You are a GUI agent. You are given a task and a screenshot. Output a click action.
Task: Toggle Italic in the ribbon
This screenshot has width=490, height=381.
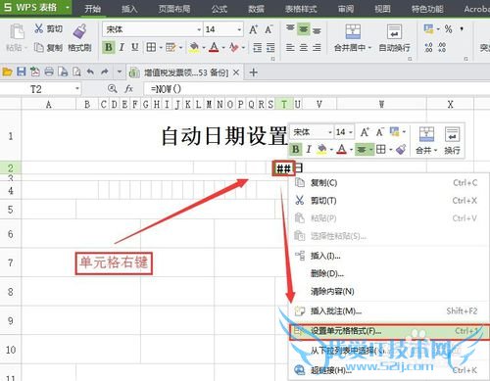[x=122, y=48]
